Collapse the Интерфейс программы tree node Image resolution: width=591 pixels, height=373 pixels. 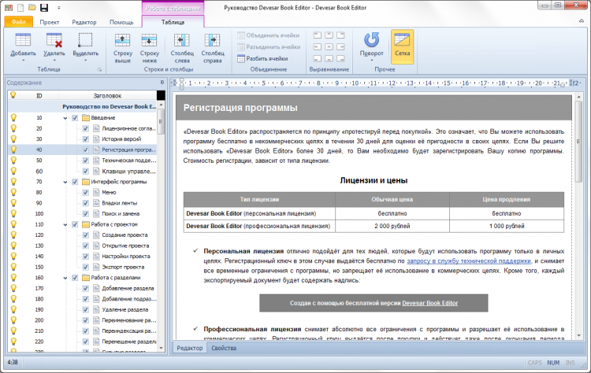click(x=65, y=182)
